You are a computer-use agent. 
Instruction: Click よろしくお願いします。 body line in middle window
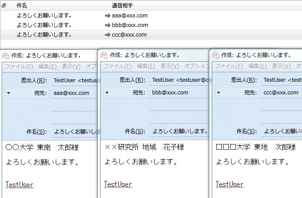pos(141,161)
